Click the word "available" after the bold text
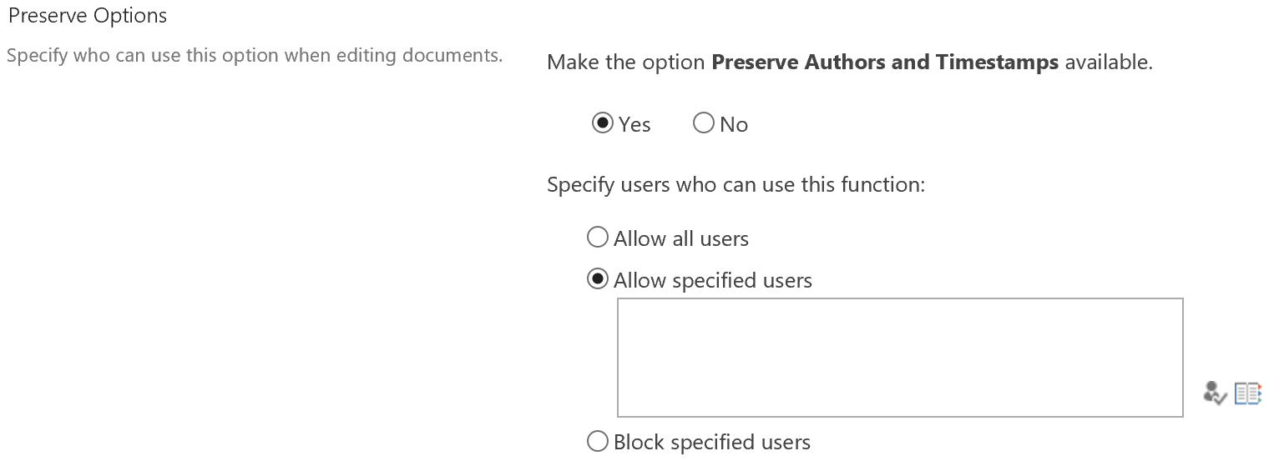This screenshot has height=461, width=1274. click(1107, 62)
